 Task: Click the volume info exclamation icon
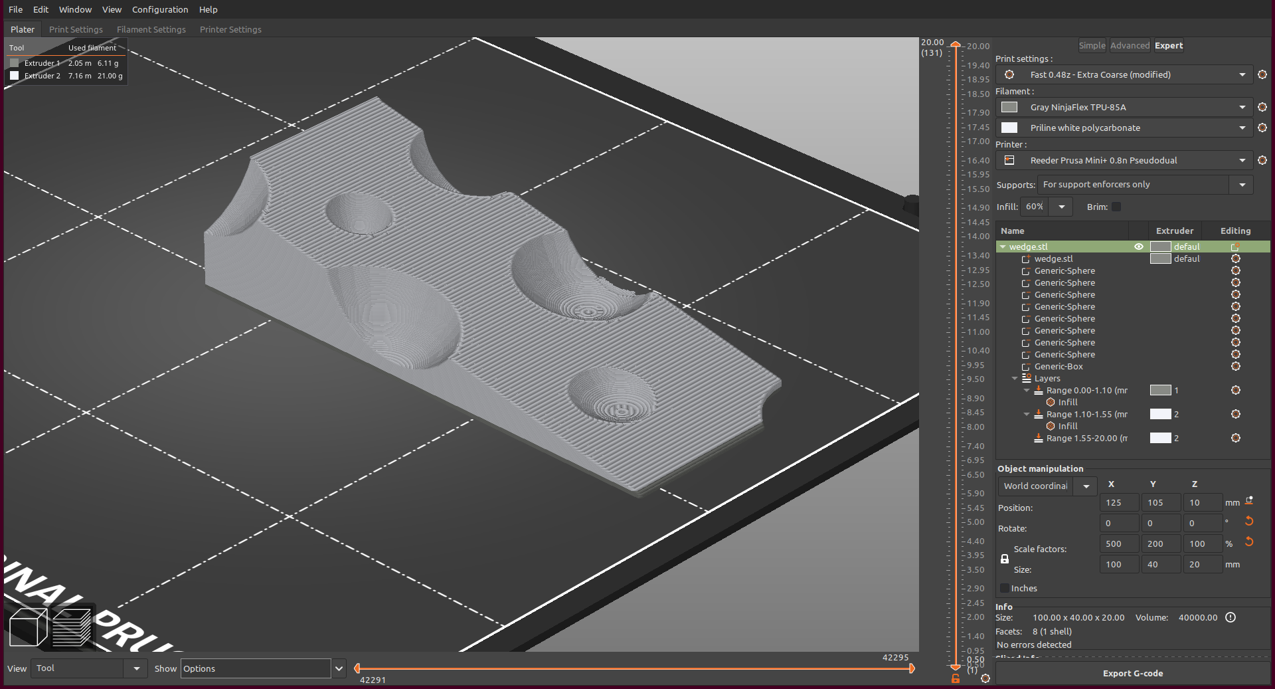click(x=1231, y=617)
